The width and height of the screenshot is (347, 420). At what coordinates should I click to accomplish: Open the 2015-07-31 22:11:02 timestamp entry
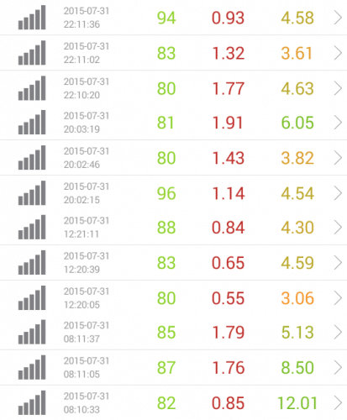click(x=87, y=53)
